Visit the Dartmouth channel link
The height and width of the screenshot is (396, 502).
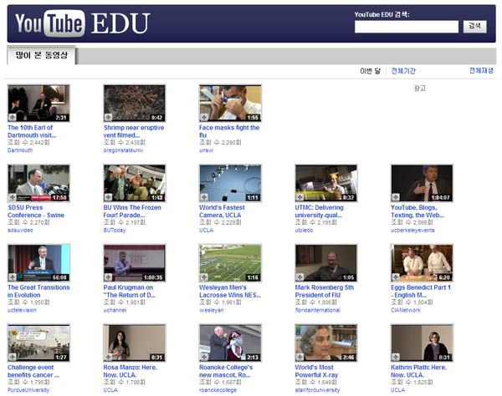[x=20, y=150]
